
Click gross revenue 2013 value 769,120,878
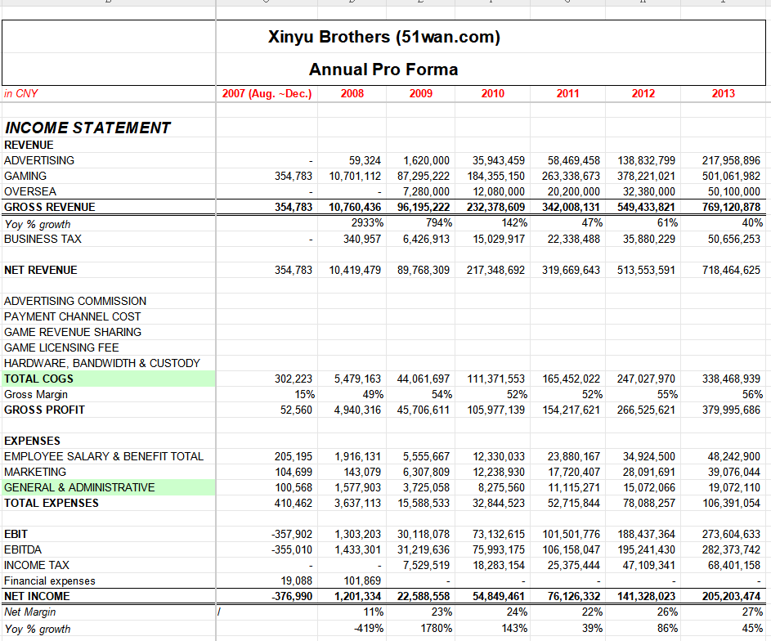click(x=731, y=207)
